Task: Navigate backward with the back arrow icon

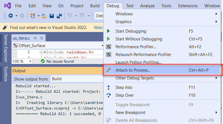Action: [11, 16]
